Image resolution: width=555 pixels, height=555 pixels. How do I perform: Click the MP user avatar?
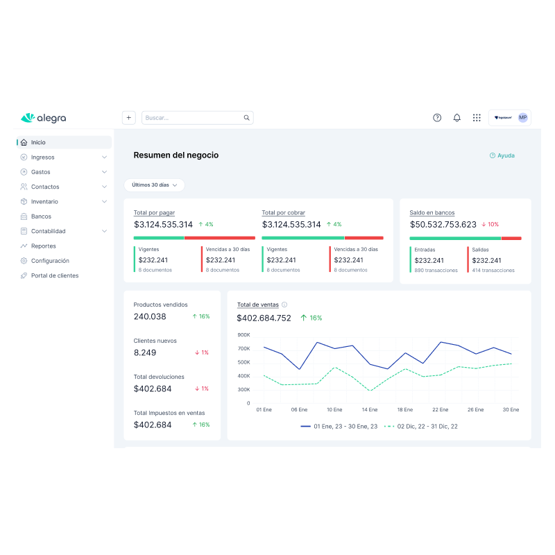click(x=522, y=118)
